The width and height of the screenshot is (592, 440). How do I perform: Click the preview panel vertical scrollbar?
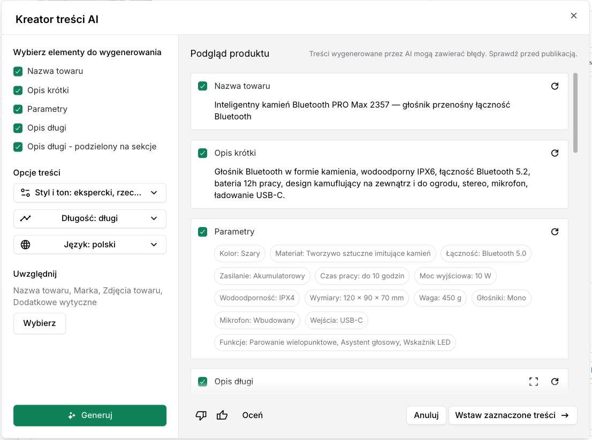575,113
